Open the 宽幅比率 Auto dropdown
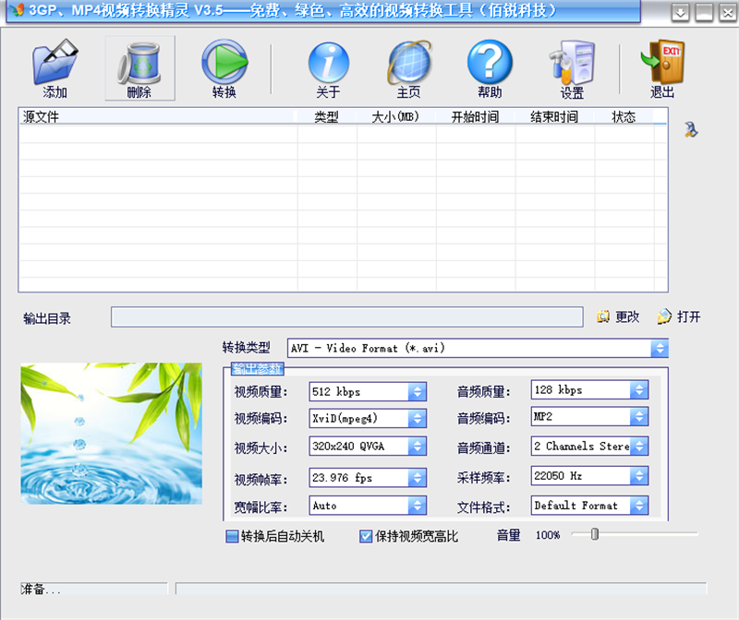739x620 pixels. 418,506
